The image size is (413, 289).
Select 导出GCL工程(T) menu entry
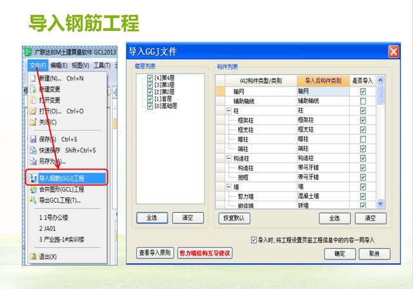tap(60, 200)
